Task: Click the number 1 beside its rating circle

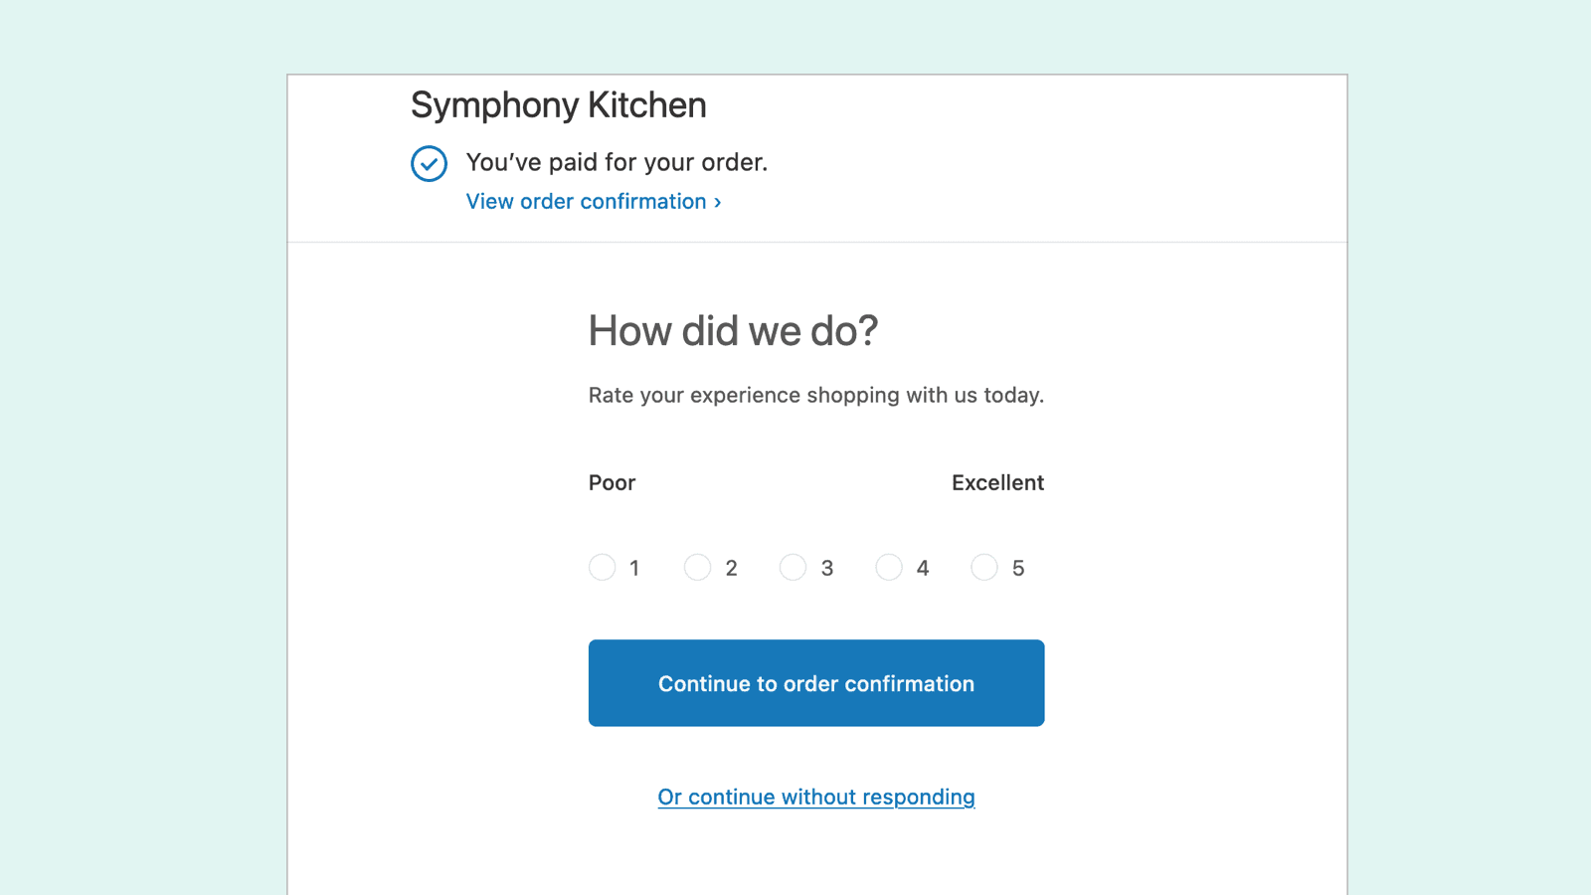Action: (633, 567)
